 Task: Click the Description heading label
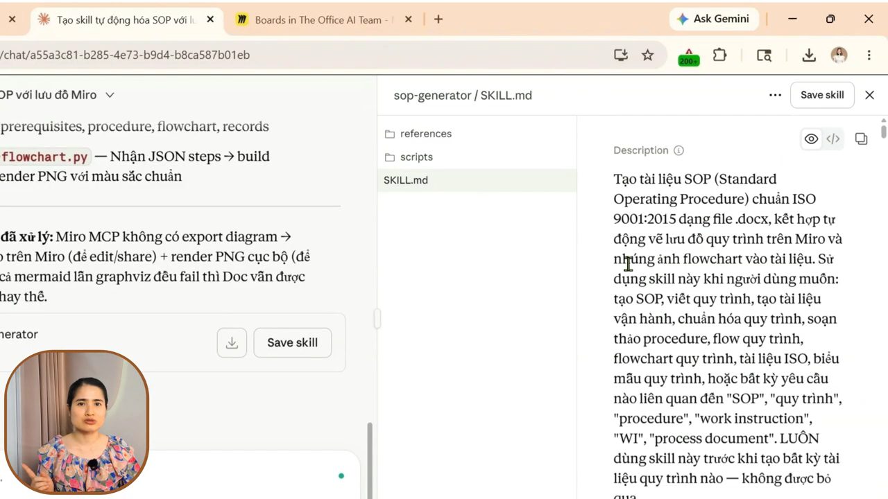[641, 150]
